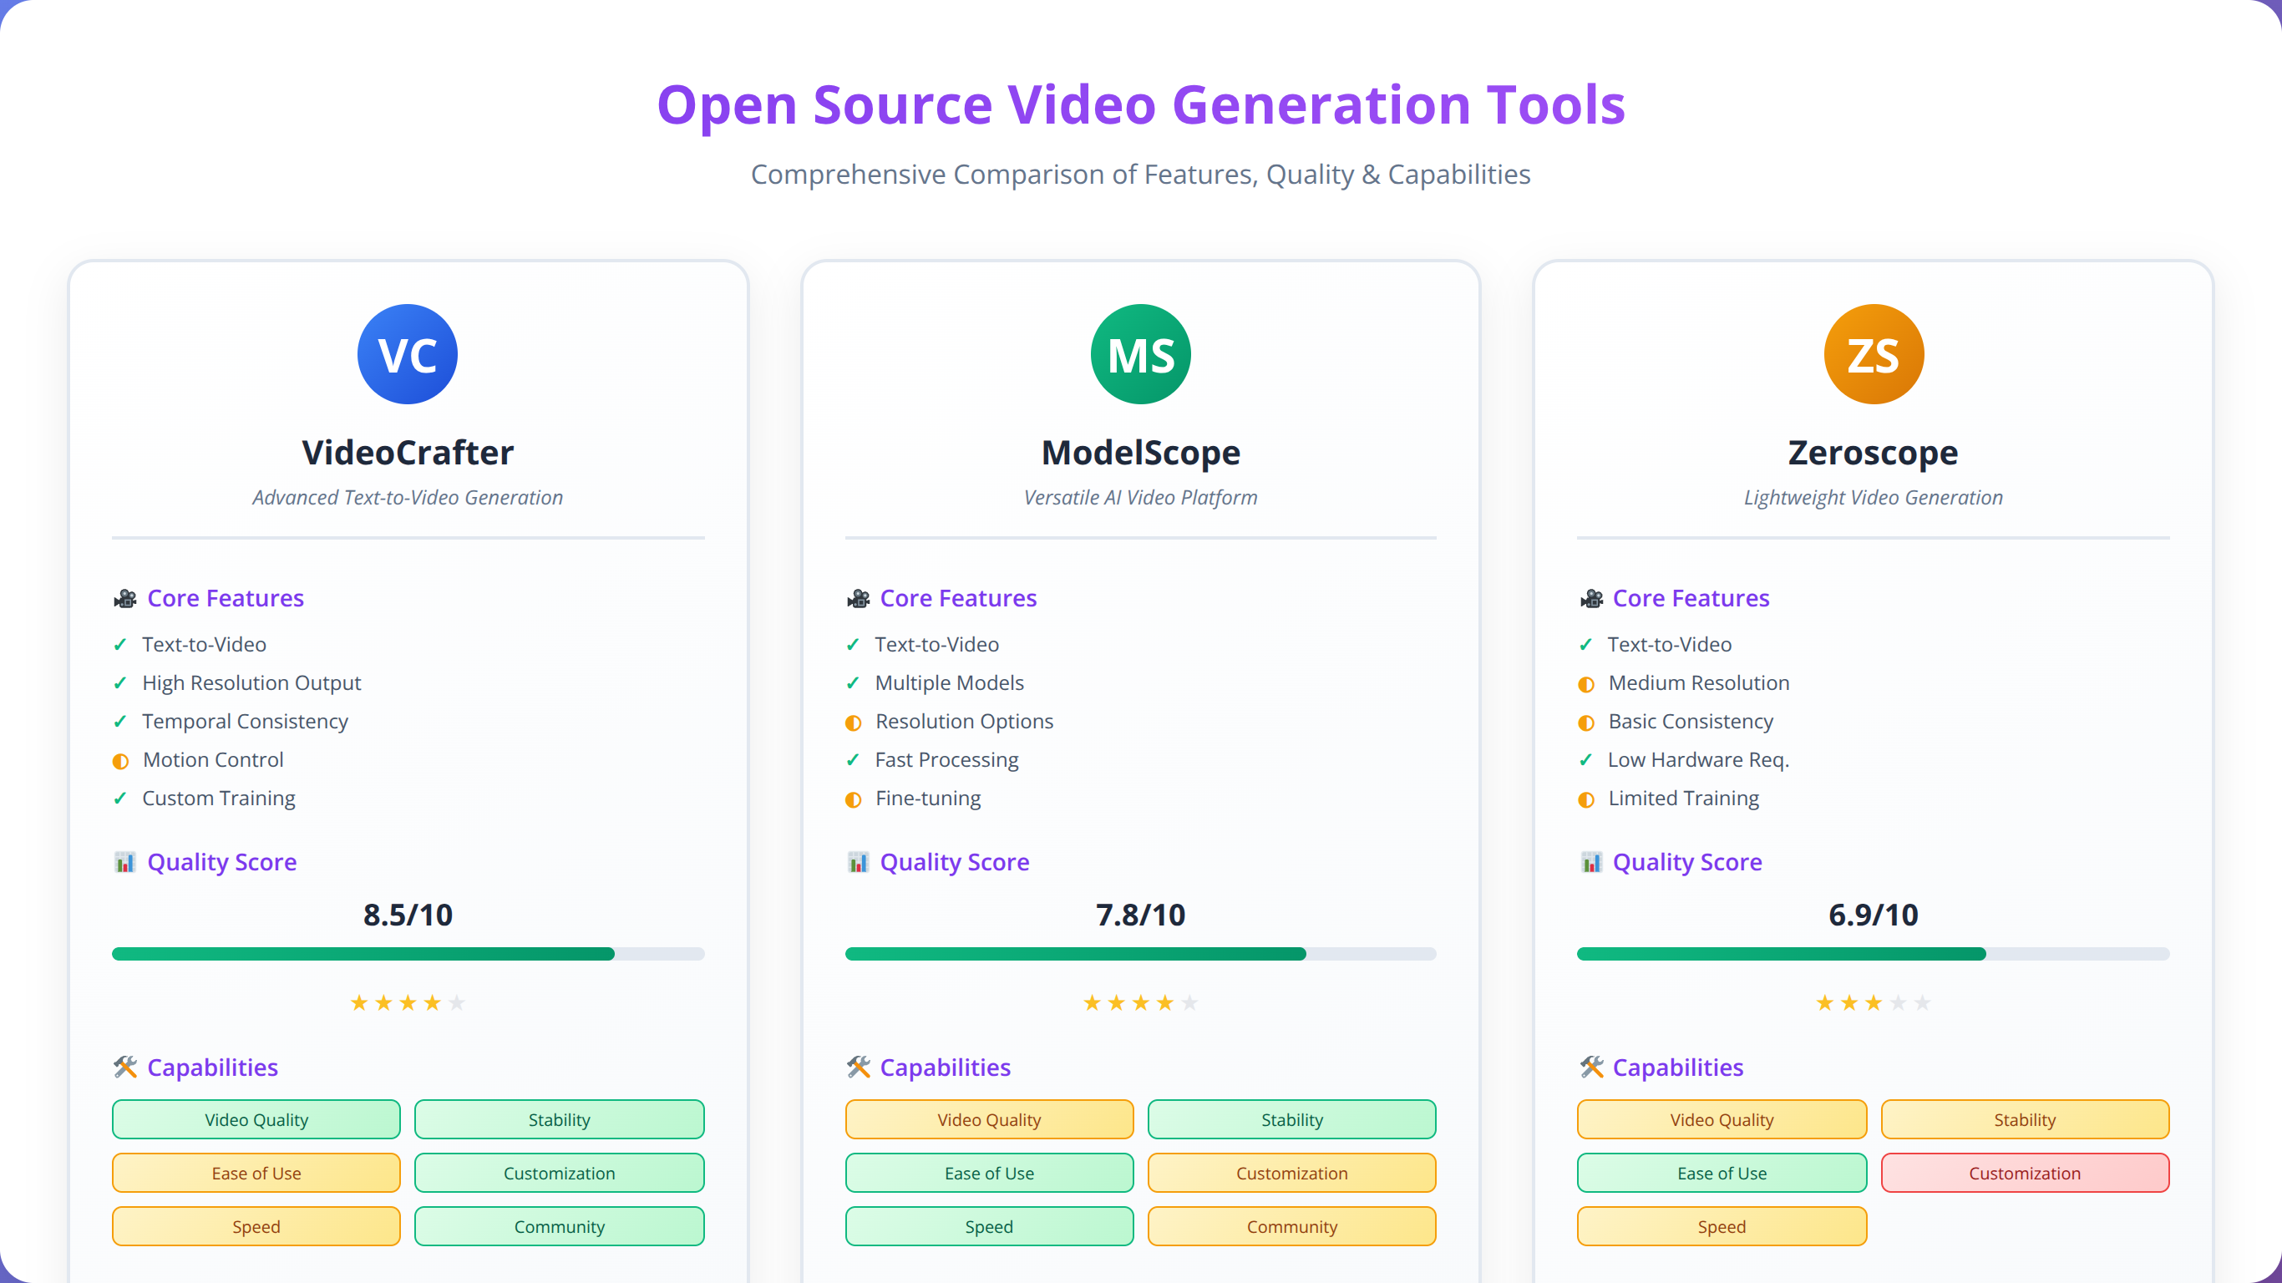The height and width of the screenshot is (1283, 2282).
Task: Click the VideoCrafter quality score progress bar
Action: [x=408, y=954]
